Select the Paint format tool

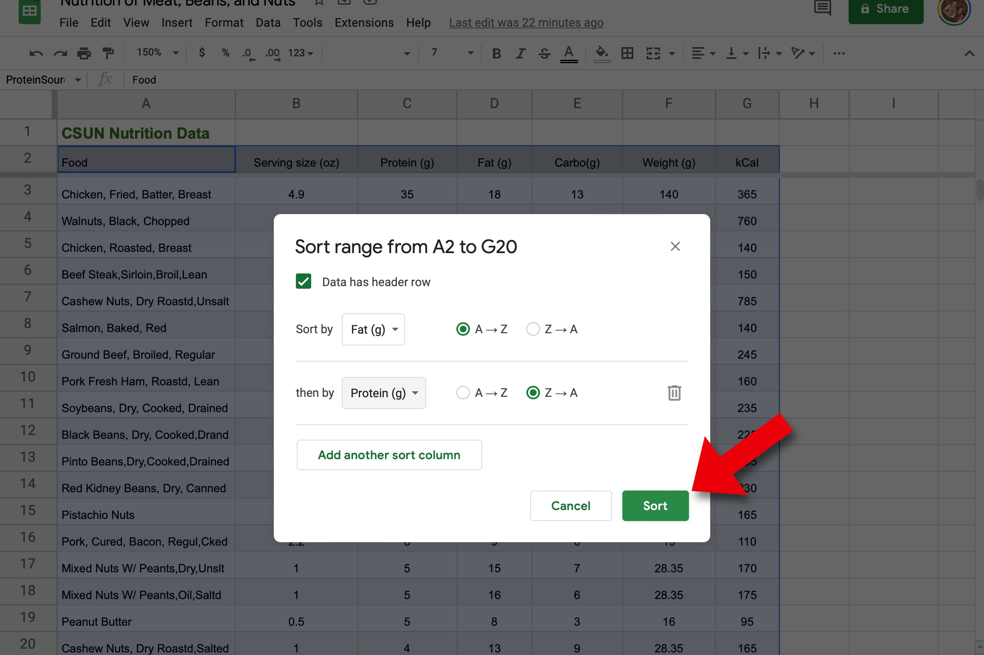click(108, 53)
